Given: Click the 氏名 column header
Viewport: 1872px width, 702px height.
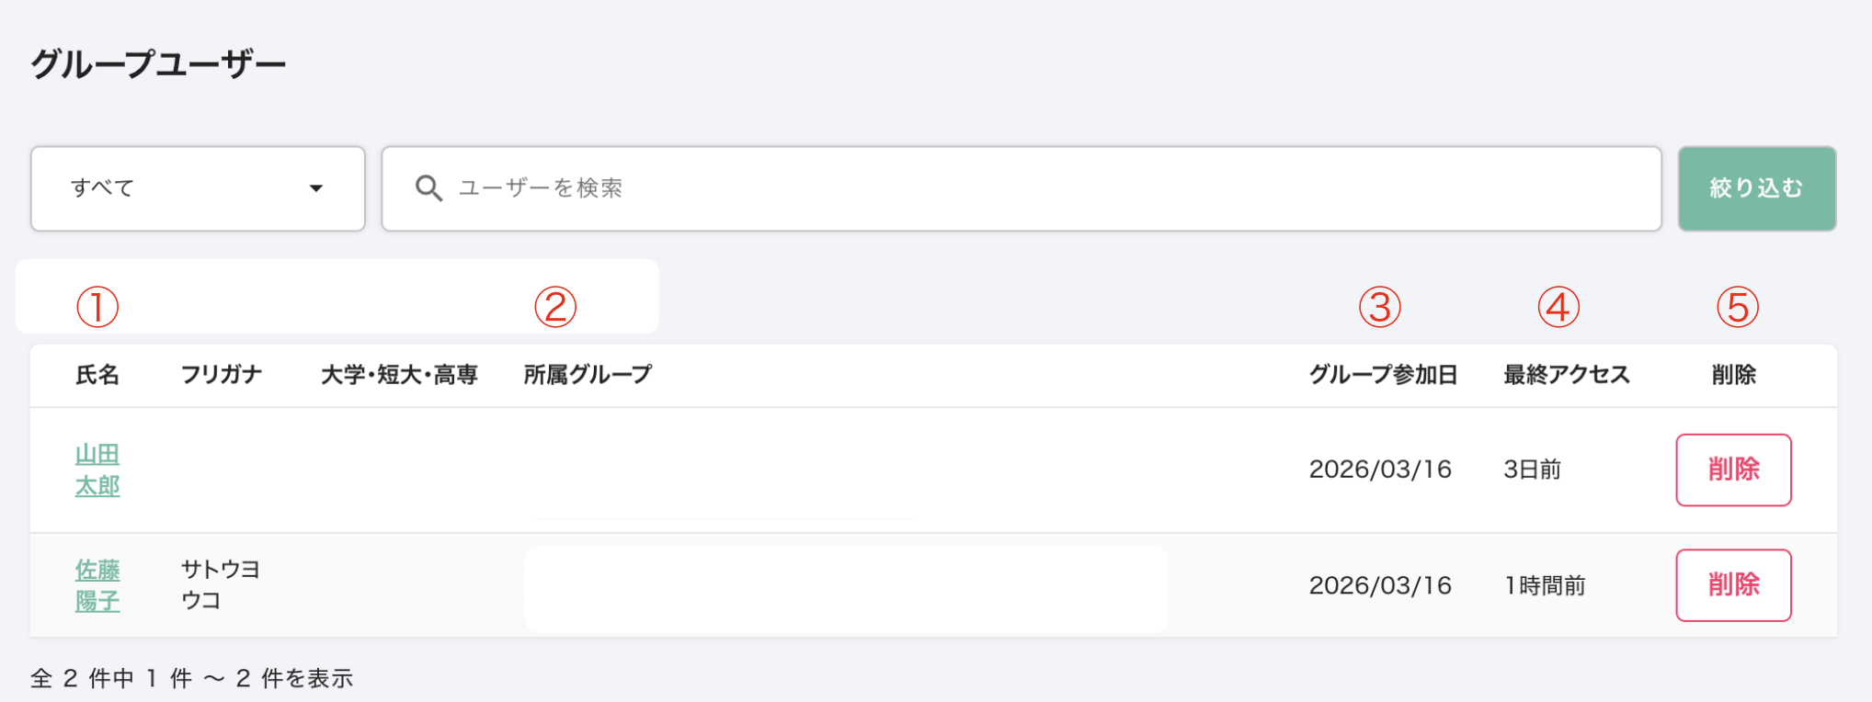Looking at the screenshot, I should click(97, 375).
